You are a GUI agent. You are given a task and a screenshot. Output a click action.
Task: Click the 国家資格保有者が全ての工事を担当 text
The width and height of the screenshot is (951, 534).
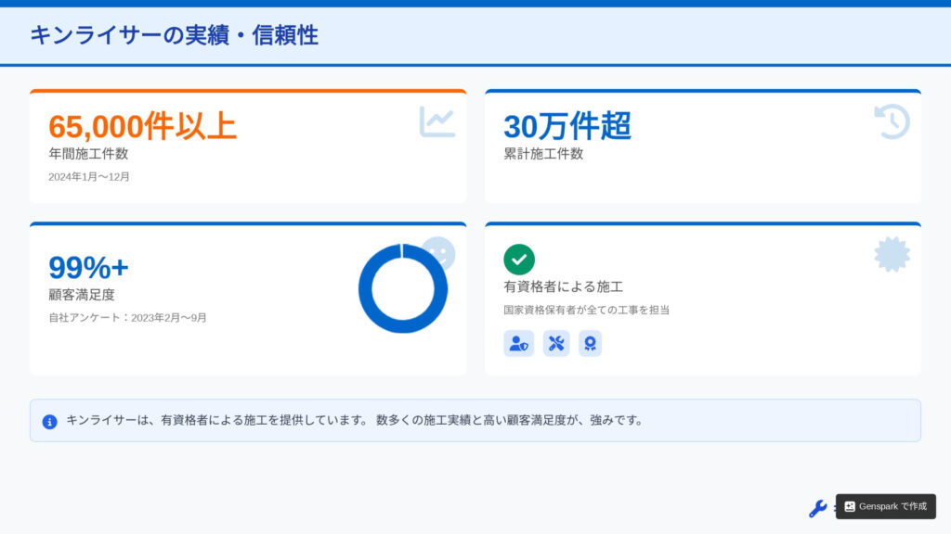point(587,310)
